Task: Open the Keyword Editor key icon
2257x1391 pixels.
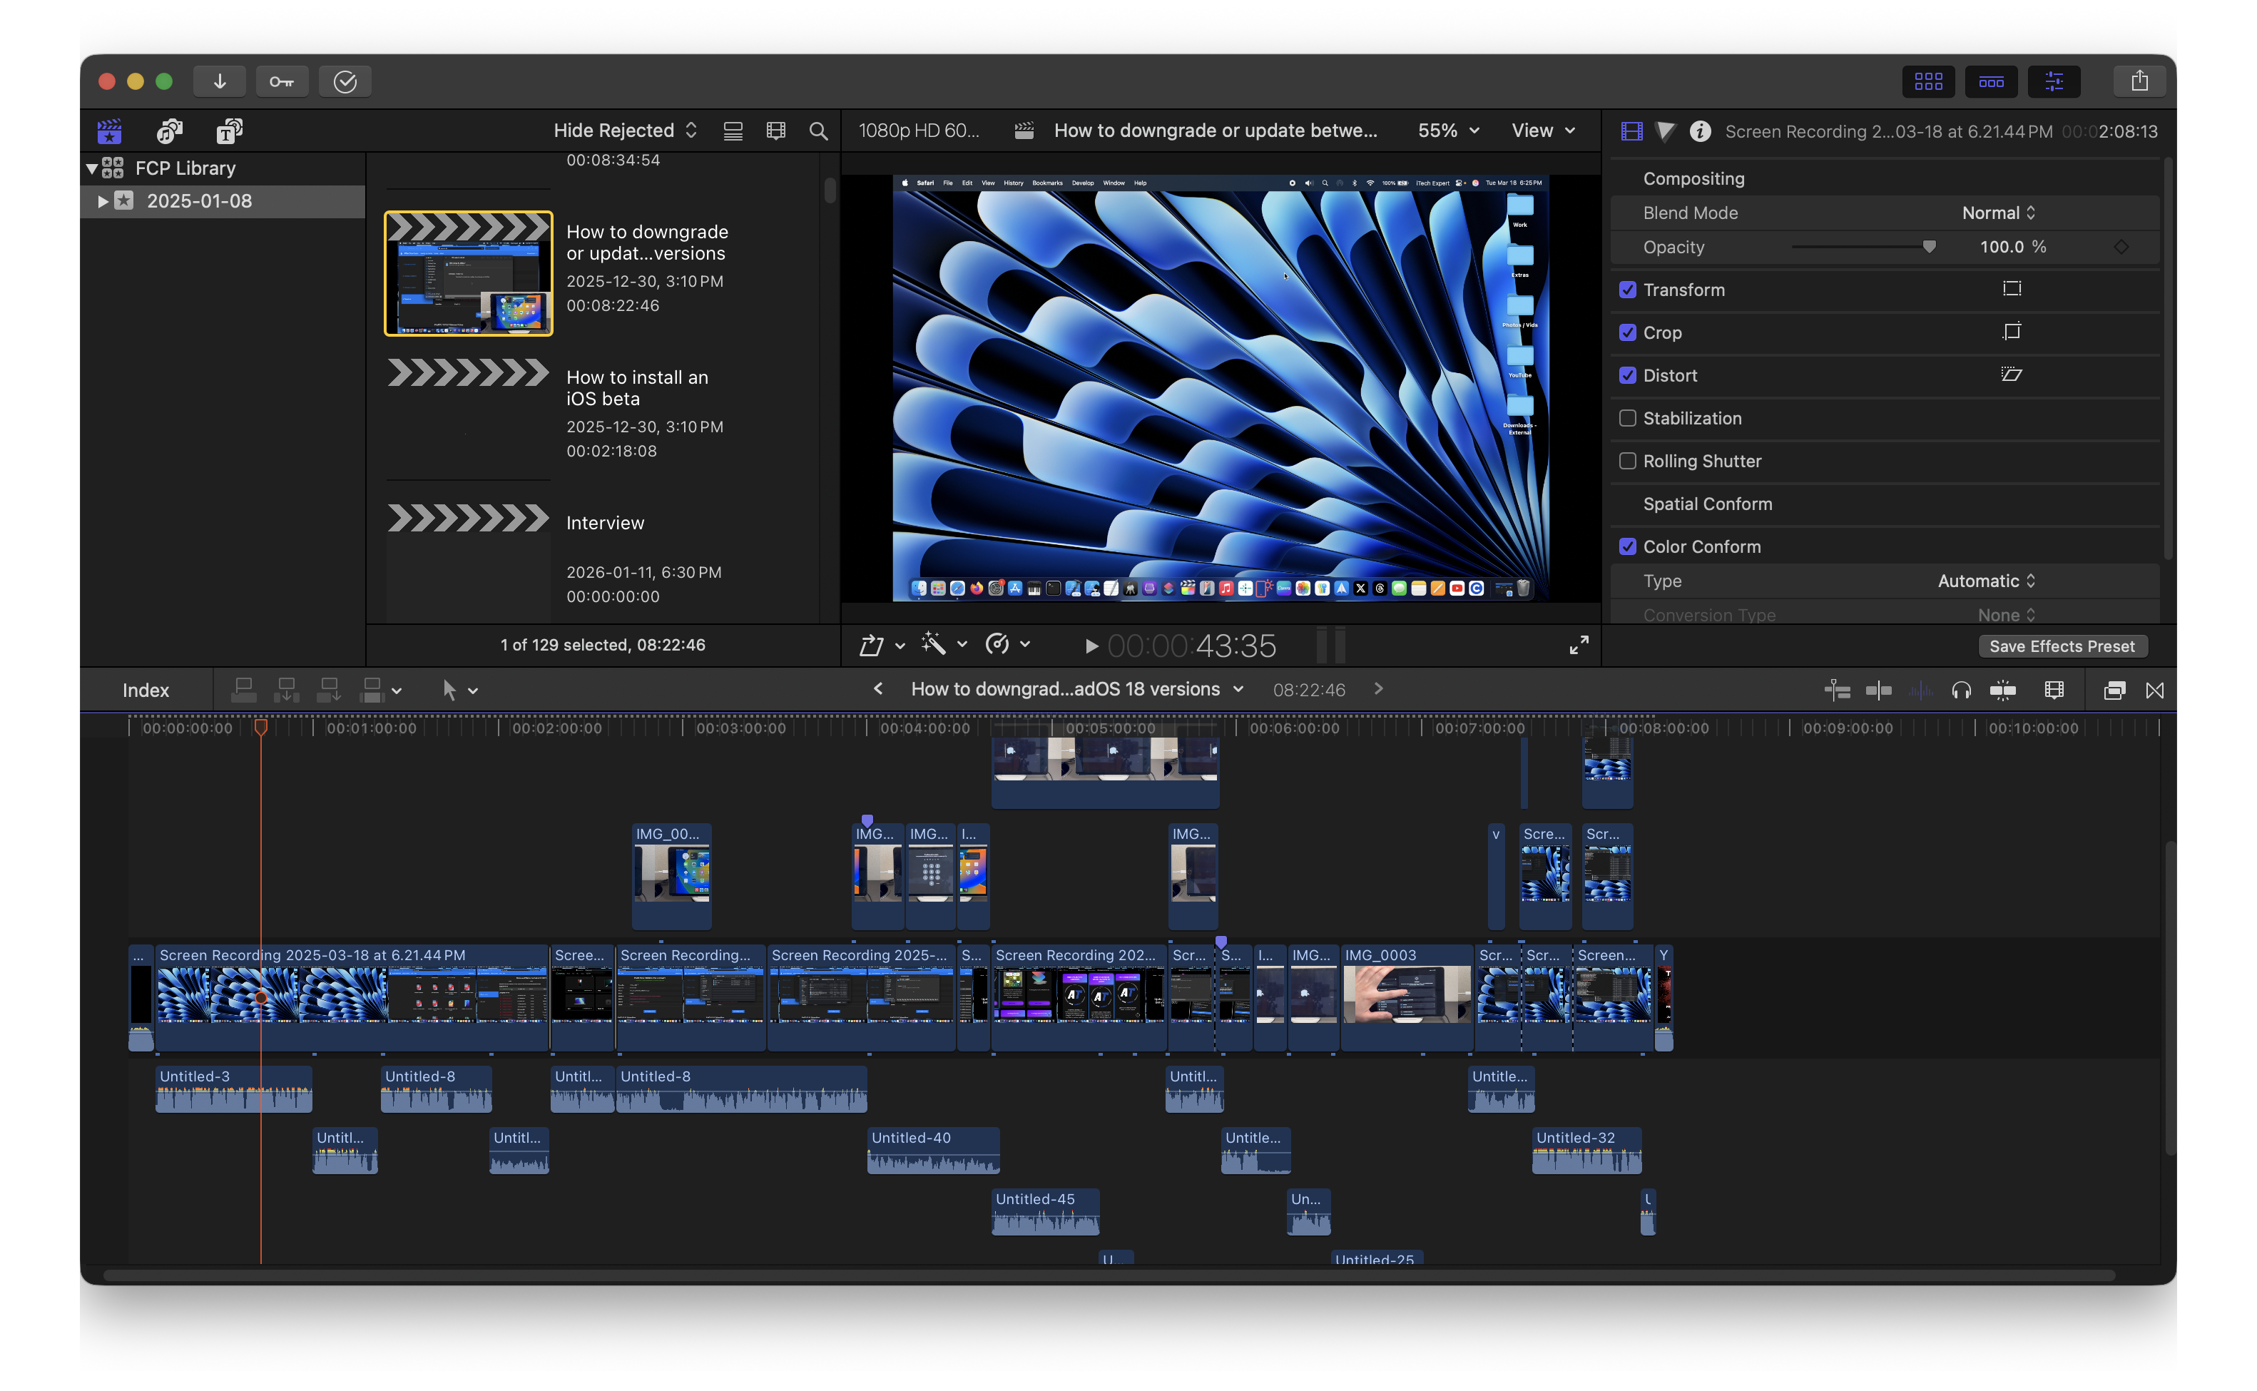Action: click(282, 81)
